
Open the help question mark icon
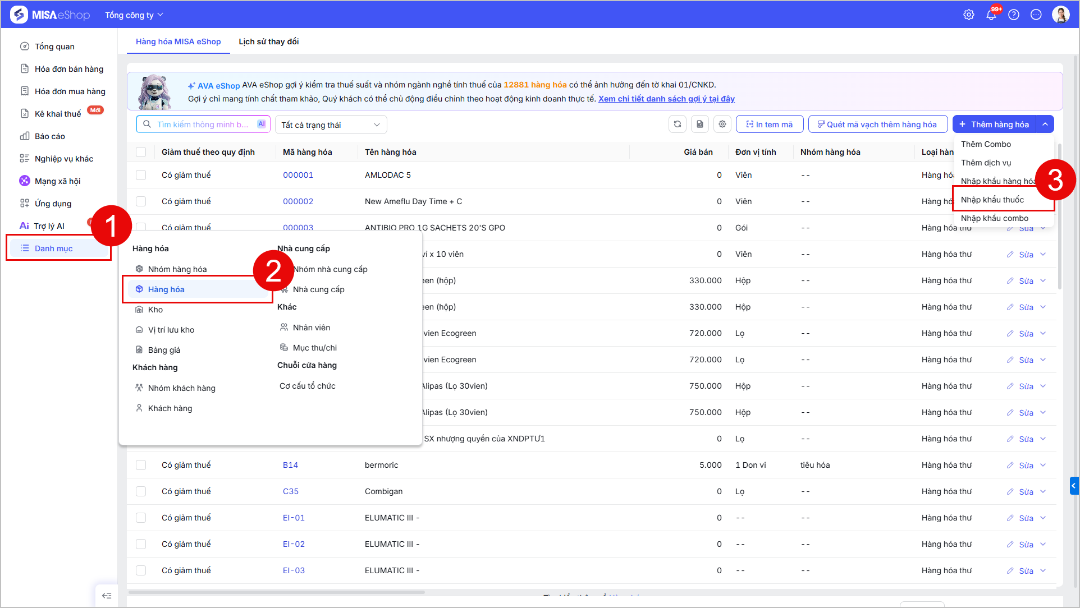click(x=1014, y=15)
